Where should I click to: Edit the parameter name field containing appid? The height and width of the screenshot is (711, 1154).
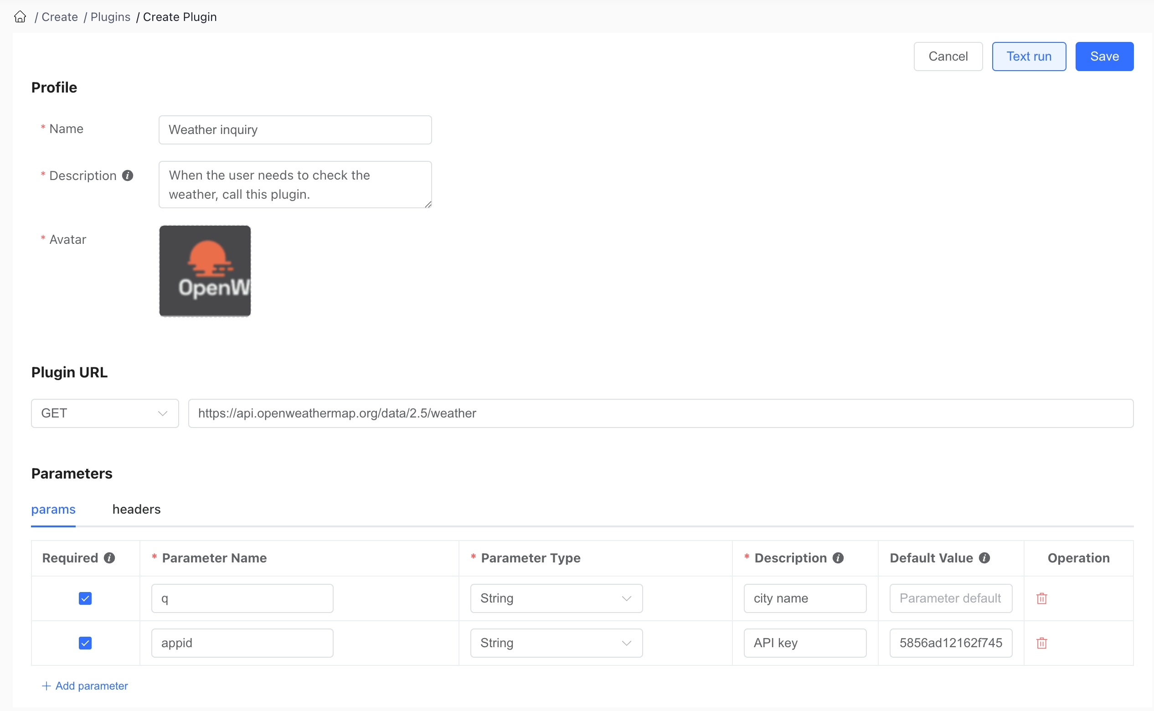[x=242, y=643]
